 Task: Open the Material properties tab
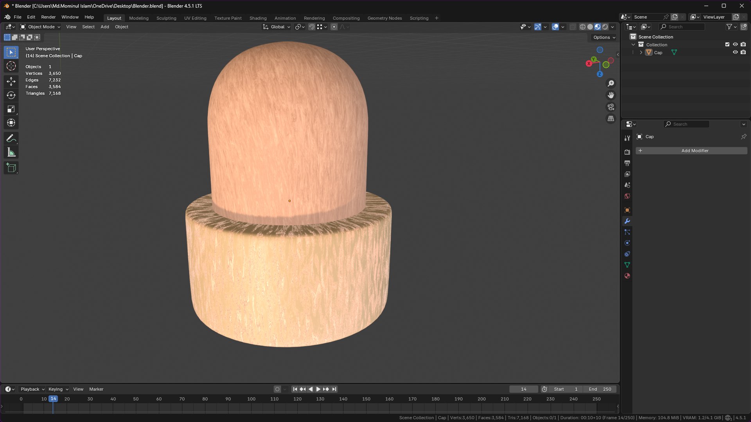click(627, 276)
